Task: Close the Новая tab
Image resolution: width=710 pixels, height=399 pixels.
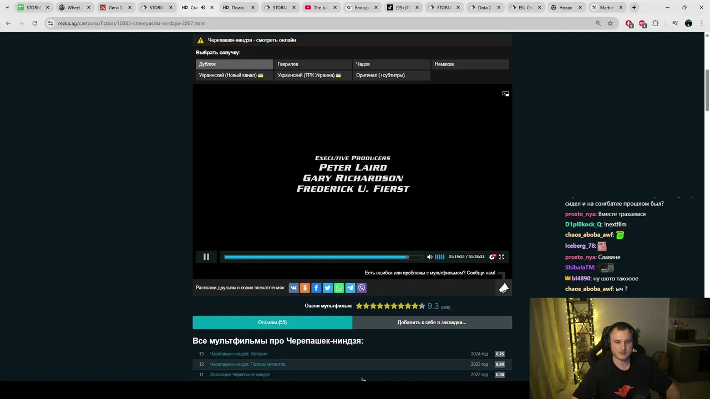Action: [x=580, y=8]
